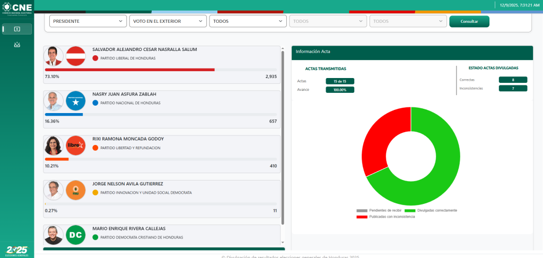Screen dimensions: 543x258
Task: Click the candidate list vertical scrollbar
Action: click(x=283, y=138)
